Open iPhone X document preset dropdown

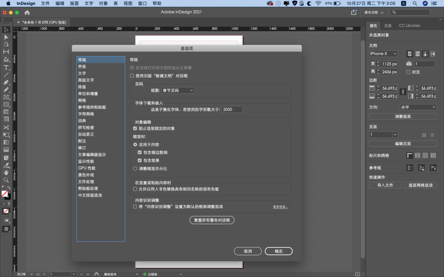(x=383, y=54)
